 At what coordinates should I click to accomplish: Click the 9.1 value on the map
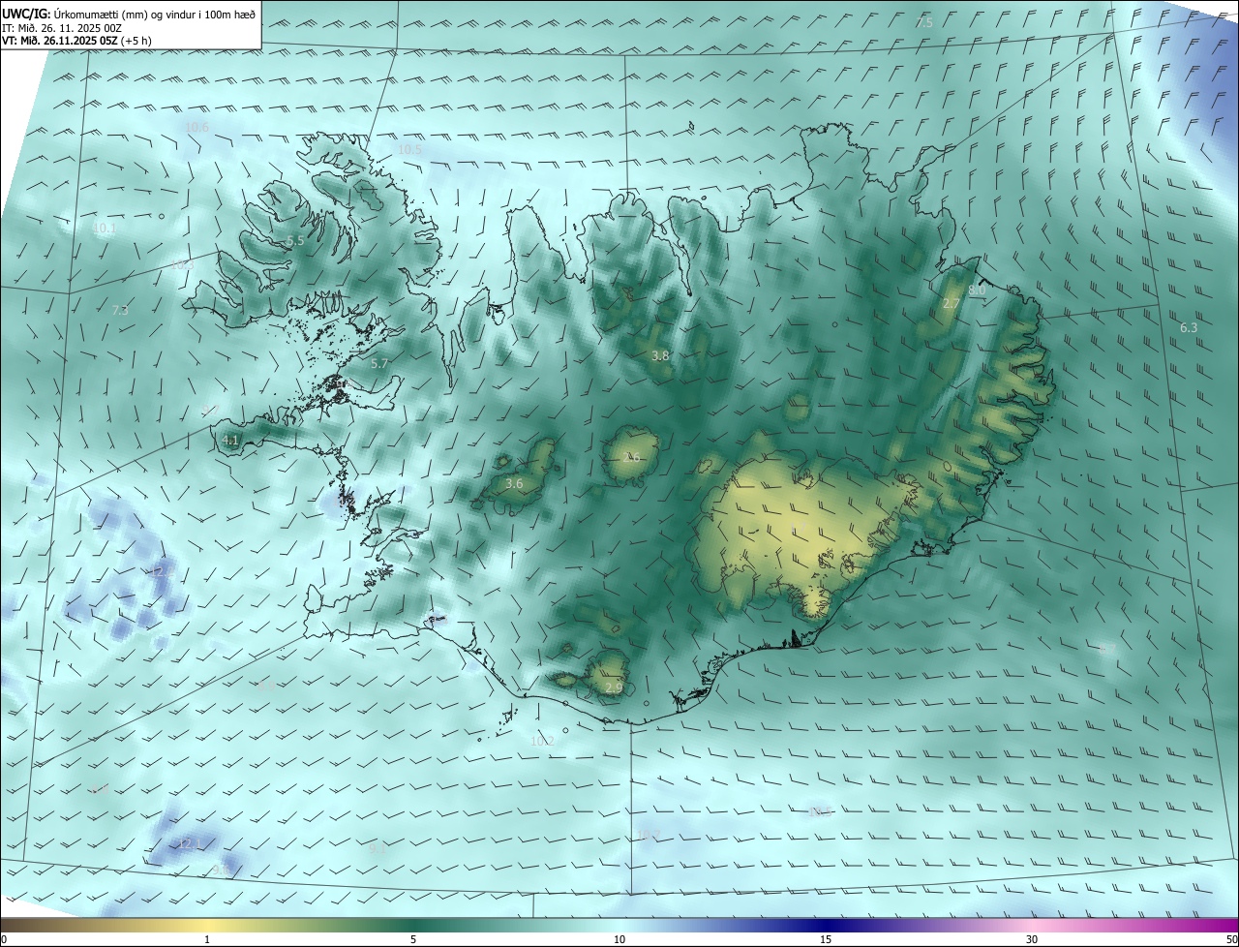[x=378, y=848]
